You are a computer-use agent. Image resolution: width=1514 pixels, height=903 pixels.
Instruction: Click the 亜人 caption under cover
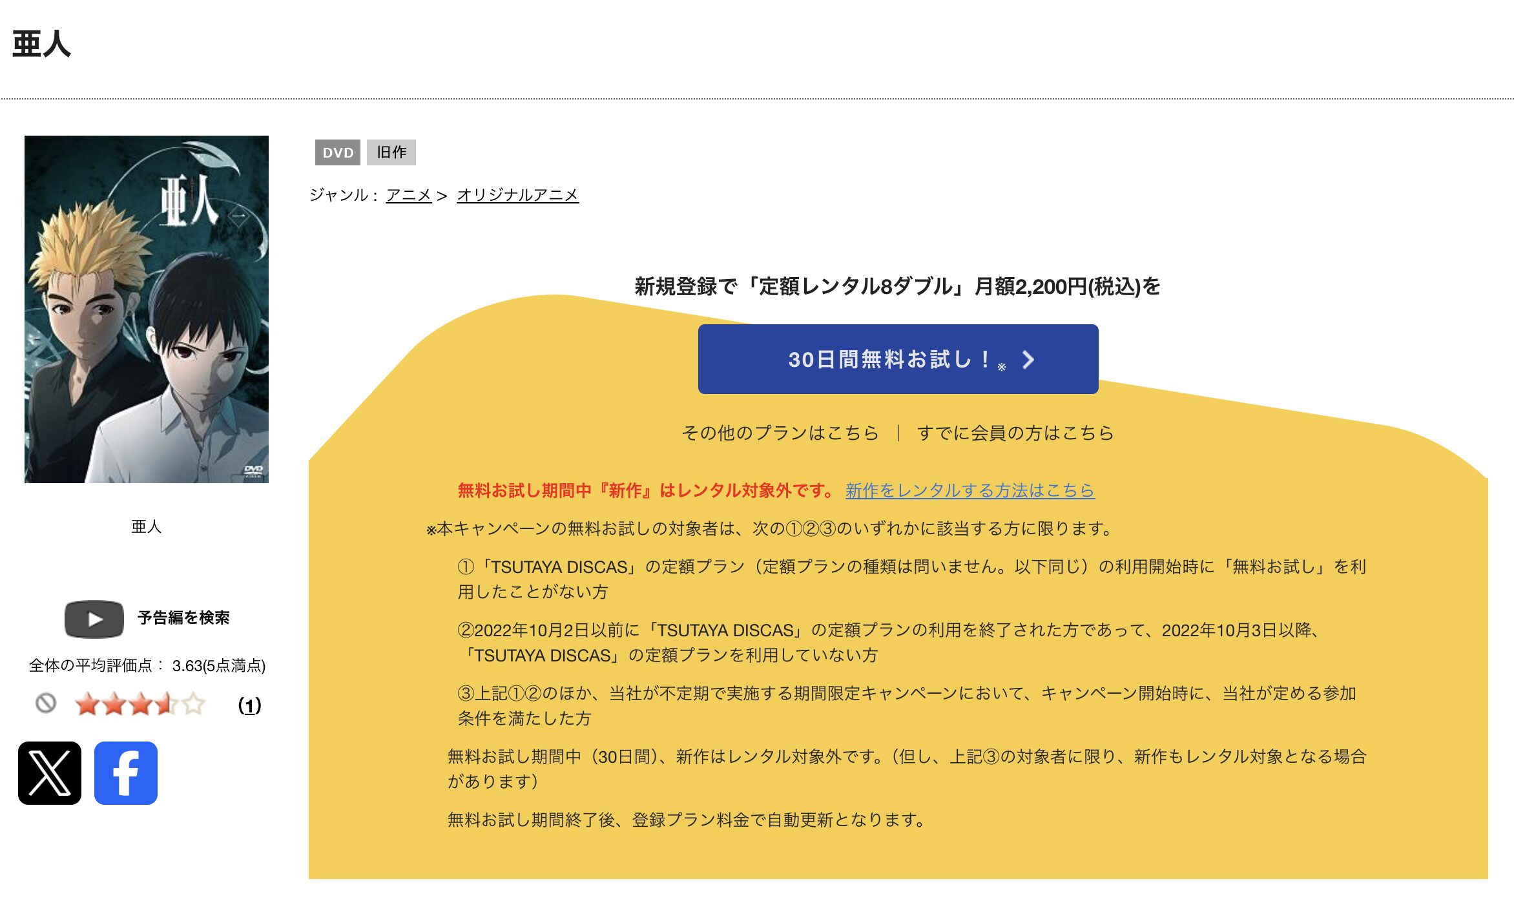tap(147, 527)
